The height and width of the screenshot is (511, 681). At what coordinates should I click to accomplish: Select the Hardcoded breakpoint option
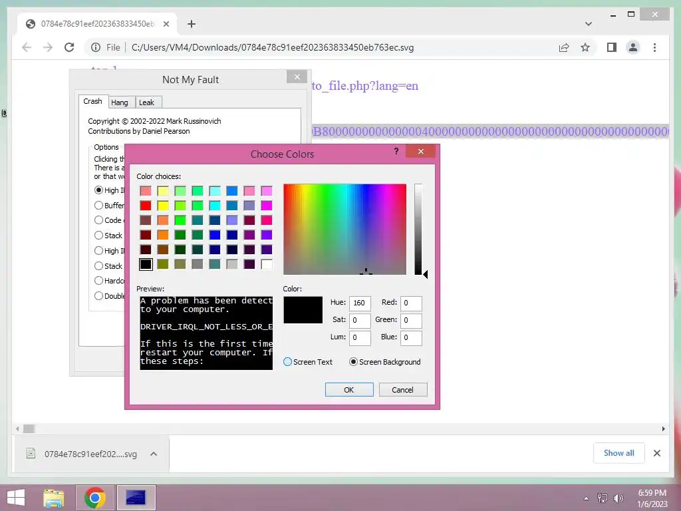[98, 280]
